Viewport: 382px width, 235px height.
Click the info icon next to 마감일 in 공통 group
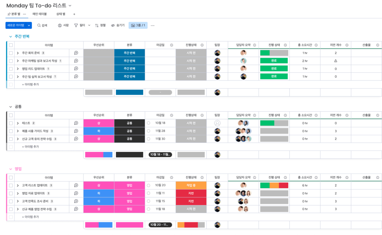[172, 115]
